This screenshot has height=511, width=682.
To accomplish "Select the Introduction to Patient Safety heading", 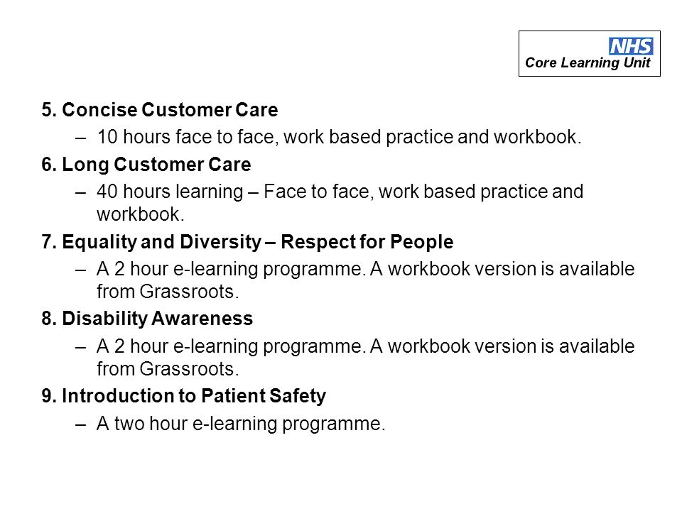I will click(183, 396).
